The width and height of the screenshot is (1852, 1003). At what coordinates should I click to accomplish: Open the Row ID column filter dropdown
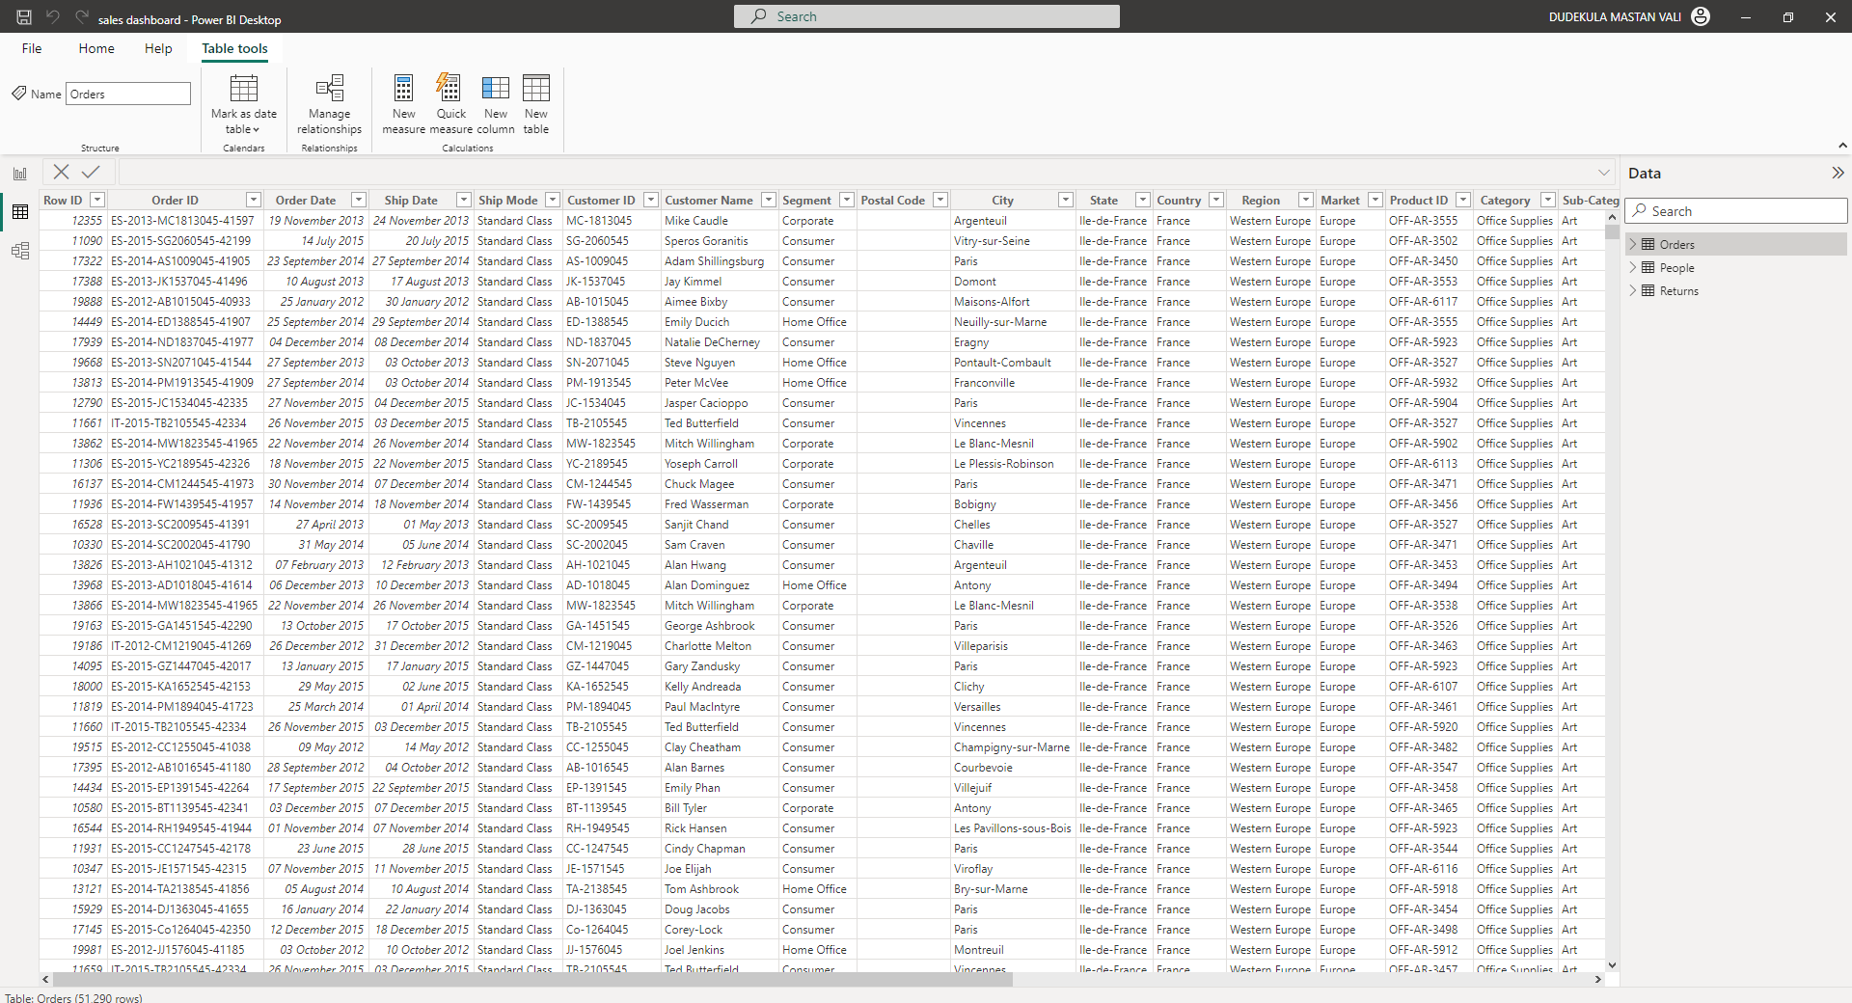(97, 200)
